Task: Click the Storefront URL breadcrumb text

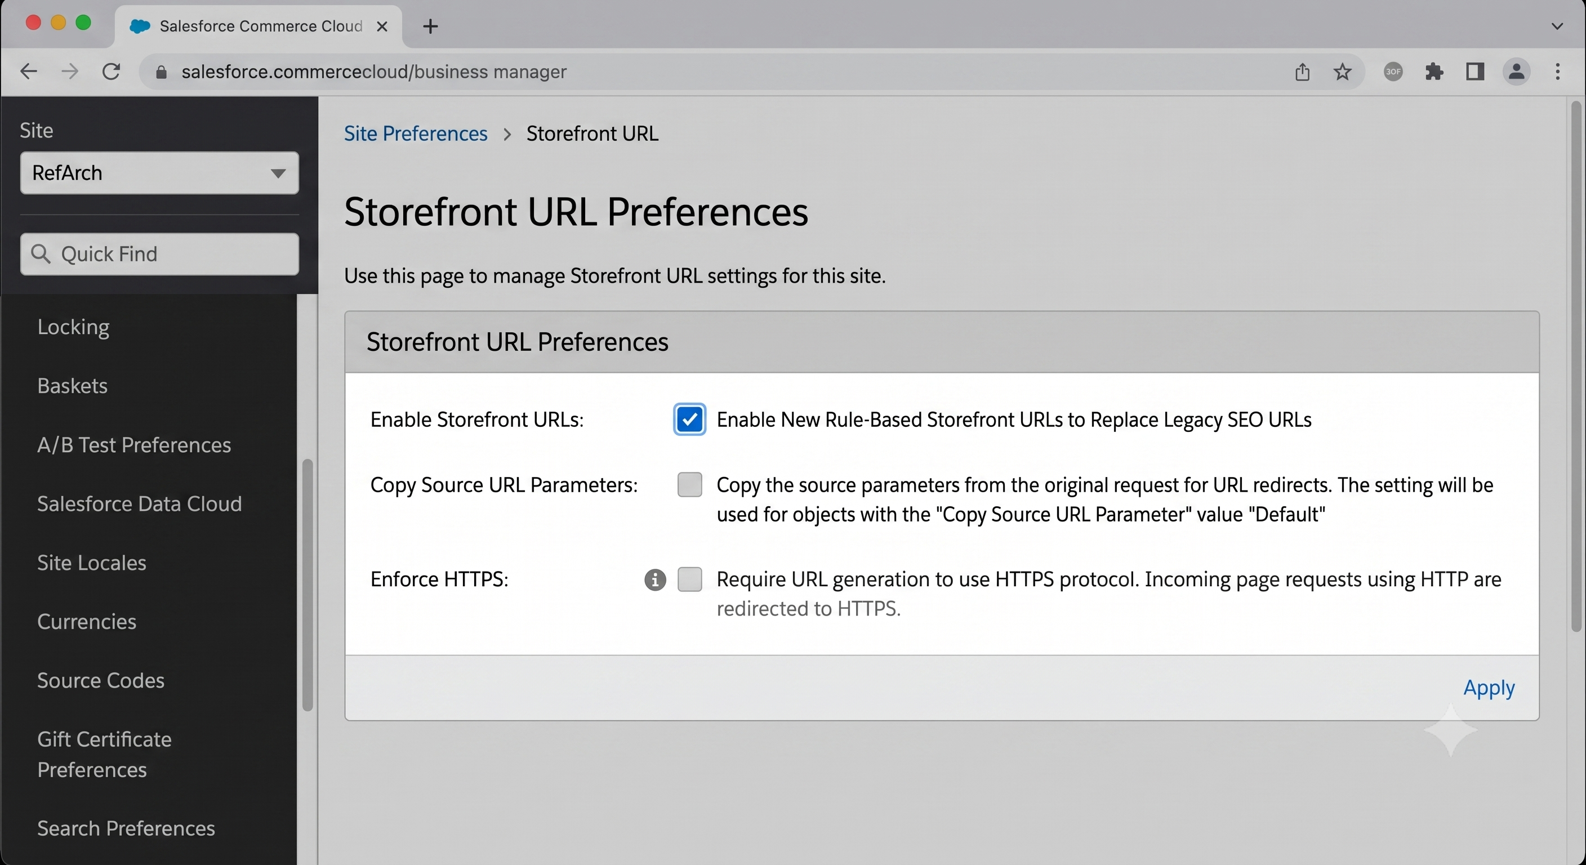Action: point(592,133)
